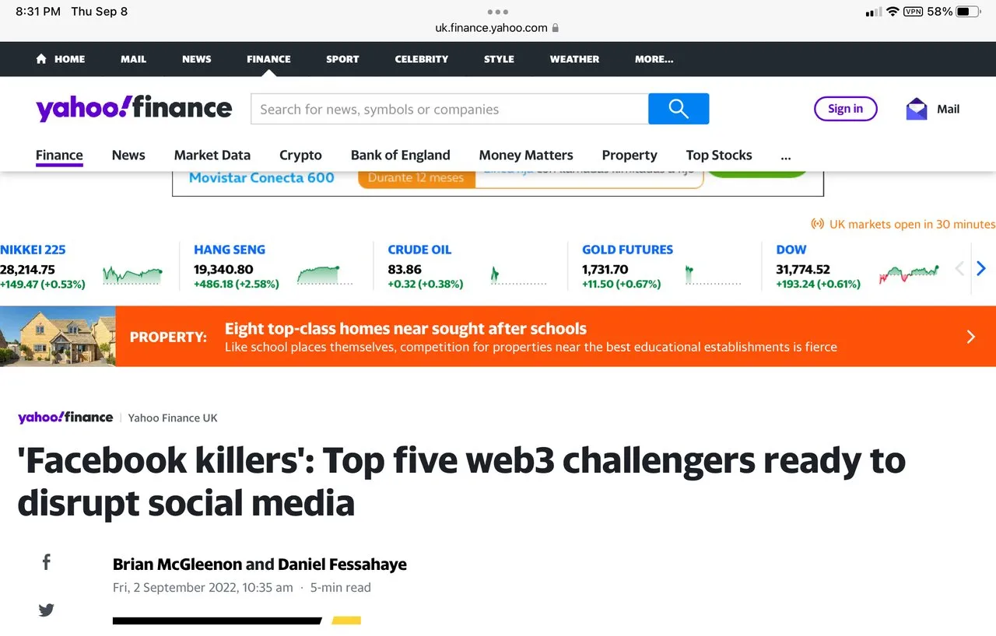996x636 pixels.
Task: Switch to the Bank of England tab
Action: 400,155
